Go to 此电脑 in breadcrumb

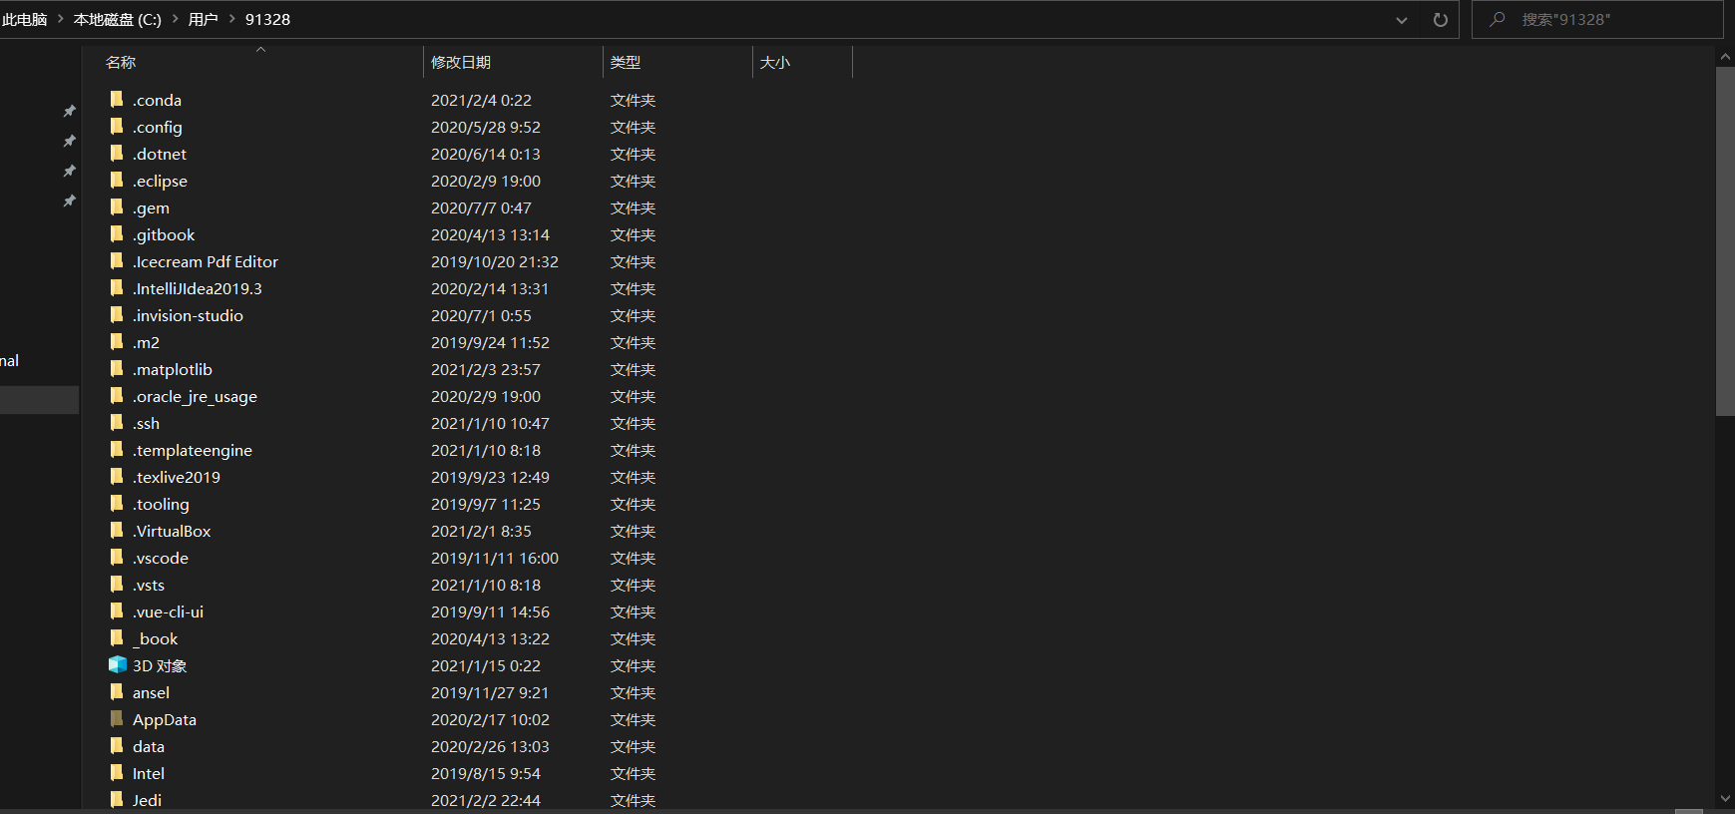pos(25,19)
